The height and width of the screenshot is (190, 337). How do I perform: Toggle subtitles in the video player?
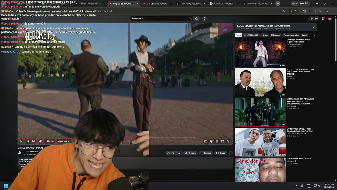point(206,141)
